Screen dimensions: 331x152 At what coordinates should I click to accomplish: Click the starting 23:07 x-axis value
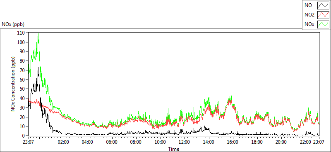(x=29, y=142)
